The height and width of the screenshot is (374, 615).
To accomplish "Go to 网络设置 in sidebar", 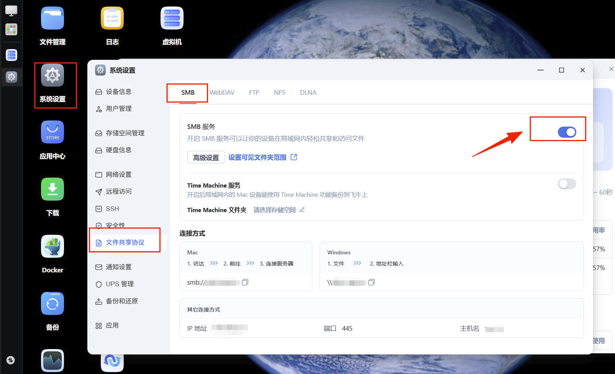I will click(x=118, y=175).
